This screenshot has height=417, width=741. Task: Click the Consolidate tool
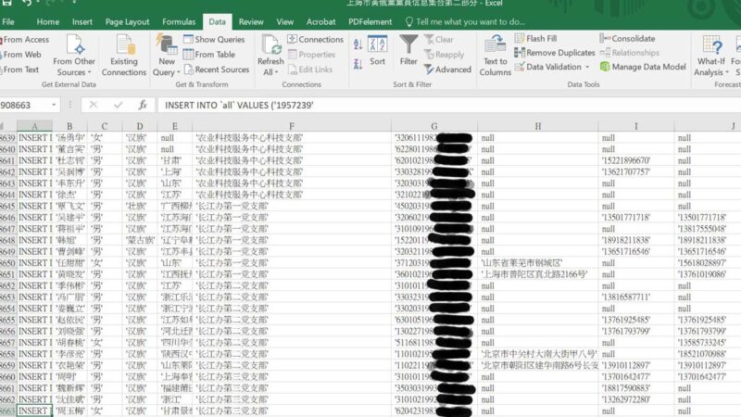pos(633,39)
